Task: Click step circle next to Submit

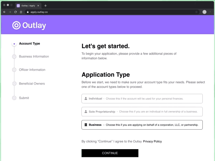Action: 14,98
